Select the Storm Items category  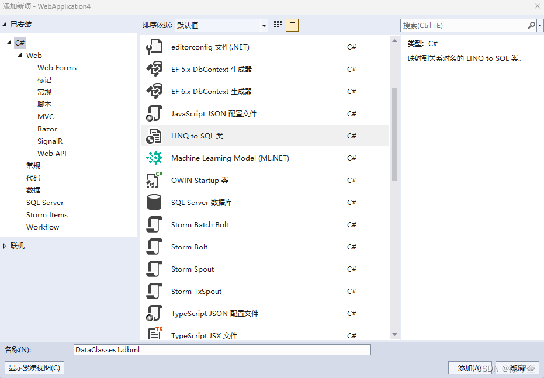[47, 214]
